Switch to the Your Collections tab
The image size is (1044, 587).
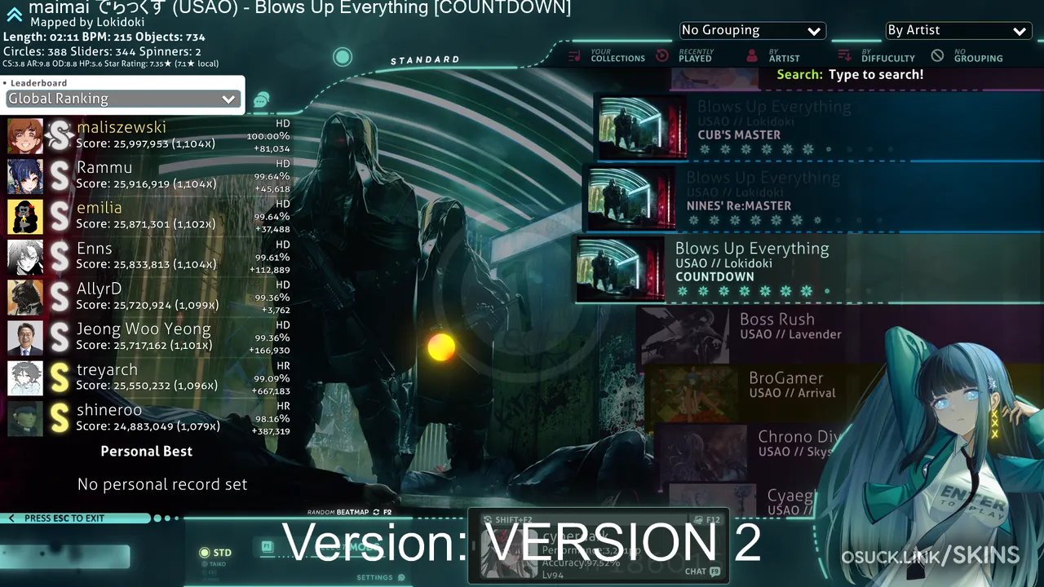tap(608, 55)
